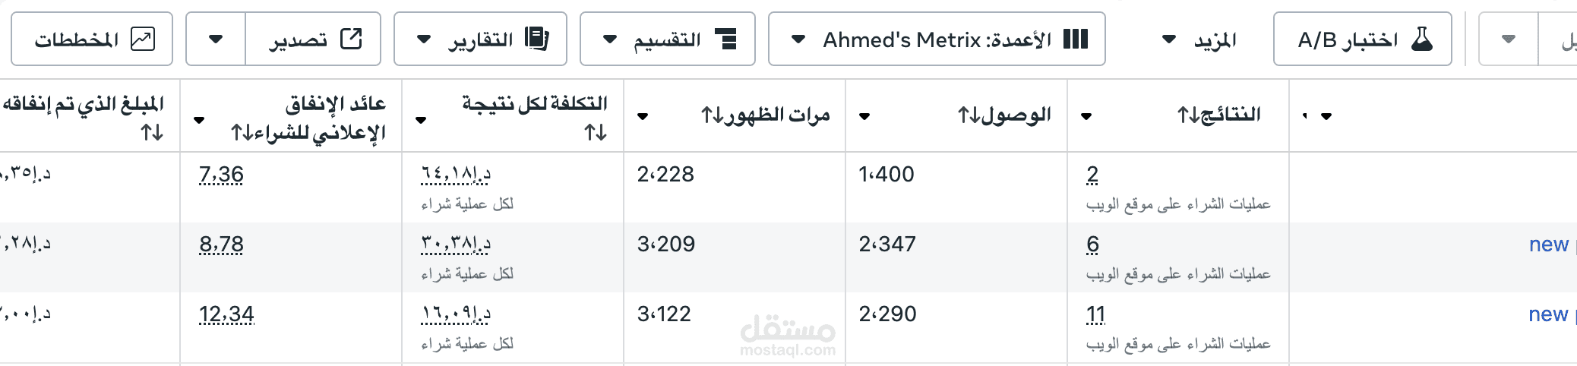Click the breakdown (التقسيم) stacked-lines icon

[x=726, y=39]
